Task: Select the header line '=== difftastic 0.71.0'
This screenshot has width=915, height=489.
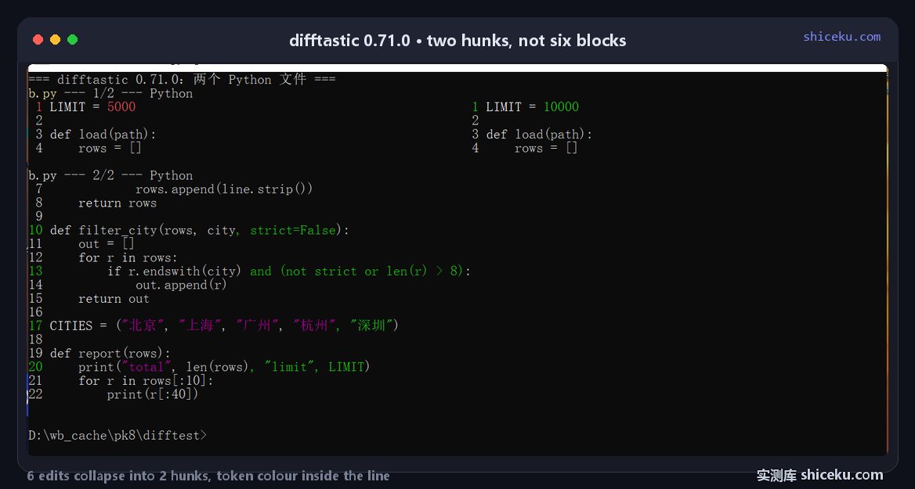Action: click(107, 79)
